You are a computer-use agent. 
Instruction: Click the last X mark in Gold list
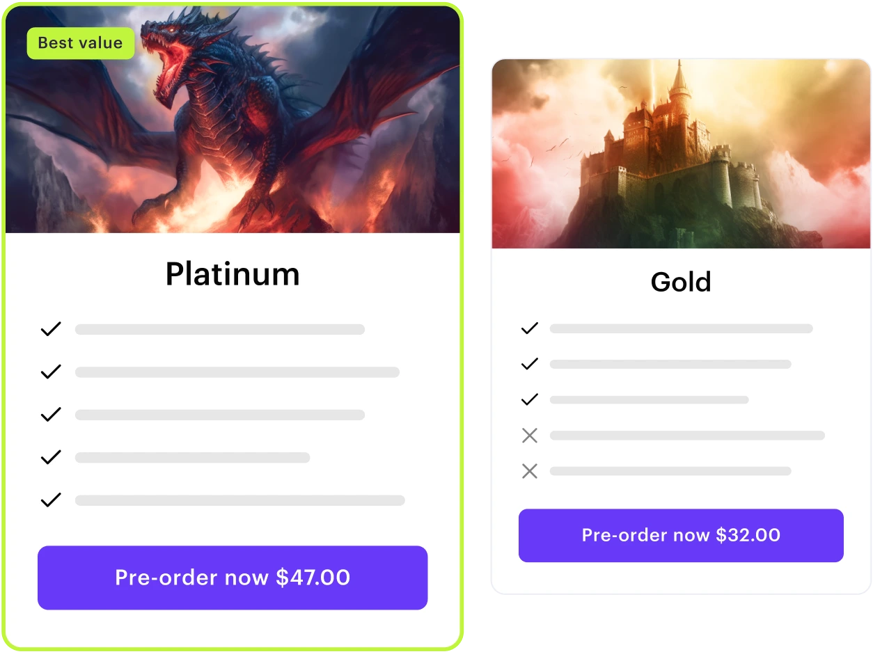(x=530, y=471)
